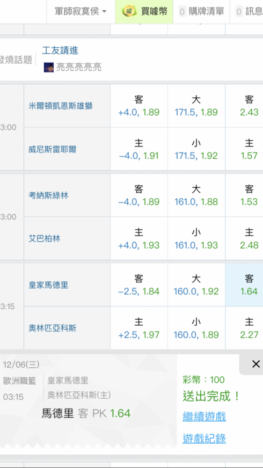Click the 繼續遊戲 link

click(204, 417)
